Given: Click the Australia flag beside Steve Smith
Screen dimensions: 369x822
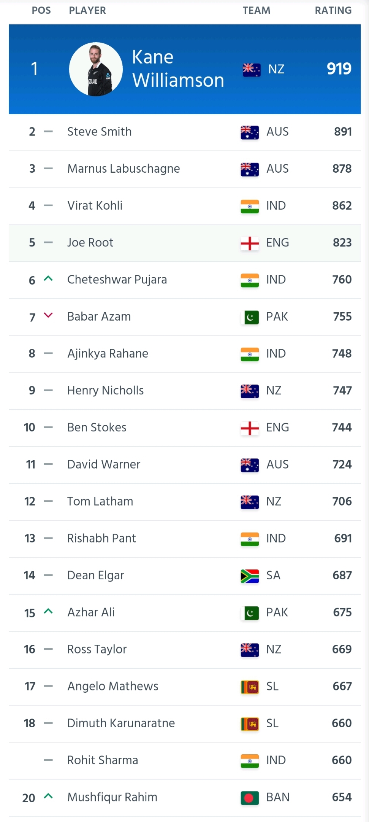Looking at the screenshot, I should coord(250,132).
